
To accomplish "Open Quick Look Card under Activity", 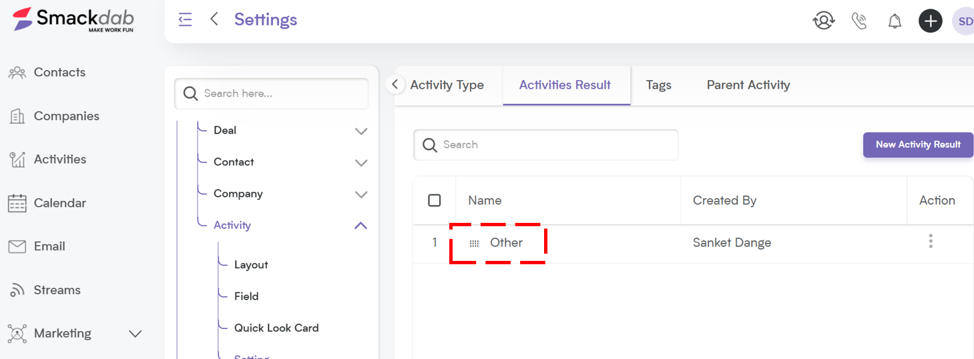I will [276, 328].
